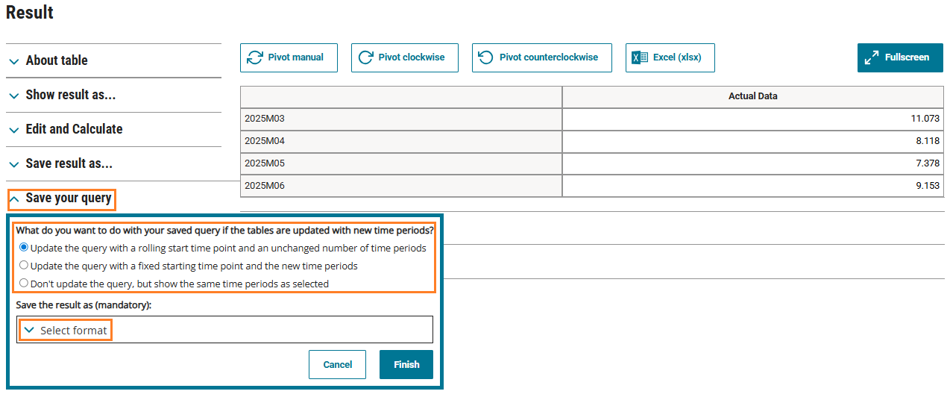Screen dimensions: 950x400
Task: Click the Excel spreadsheet icon
Action: click(x=640, y=57)
